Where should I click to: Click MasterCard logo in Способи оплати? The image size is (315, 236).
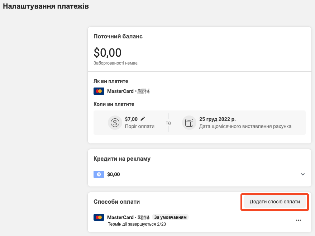[99, 217]
